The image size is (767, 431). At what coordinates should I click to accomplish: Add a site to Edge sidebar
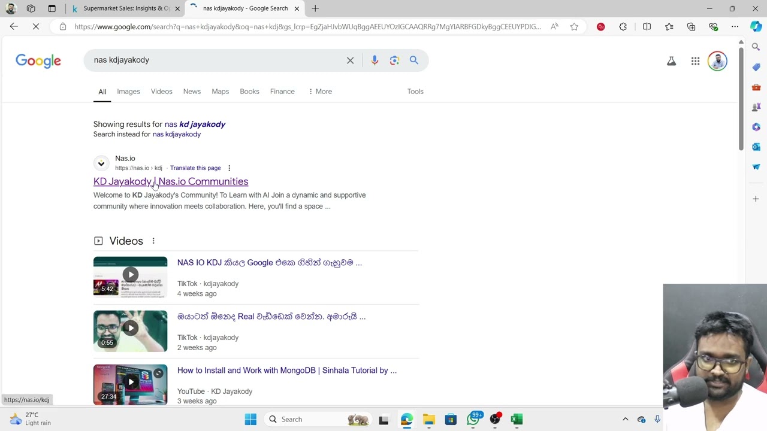[756, 199]
